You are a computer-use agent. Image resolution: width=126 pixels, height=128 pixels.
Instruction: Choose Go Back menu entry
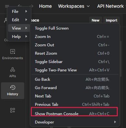[x=75, y=79]
